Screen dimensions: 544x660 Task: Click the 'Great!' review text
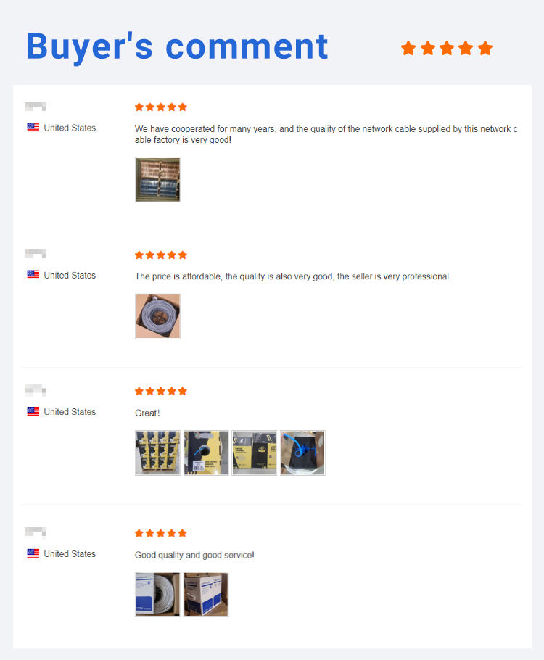click(x=147, y=413)
